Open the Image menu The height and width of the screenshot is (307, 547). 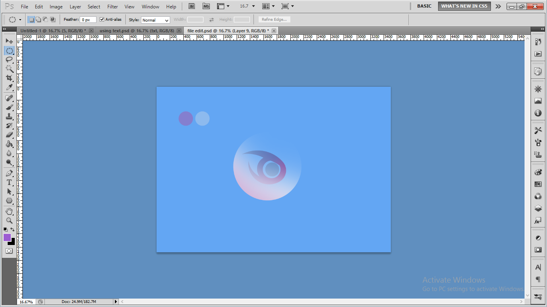click(56, 7)
